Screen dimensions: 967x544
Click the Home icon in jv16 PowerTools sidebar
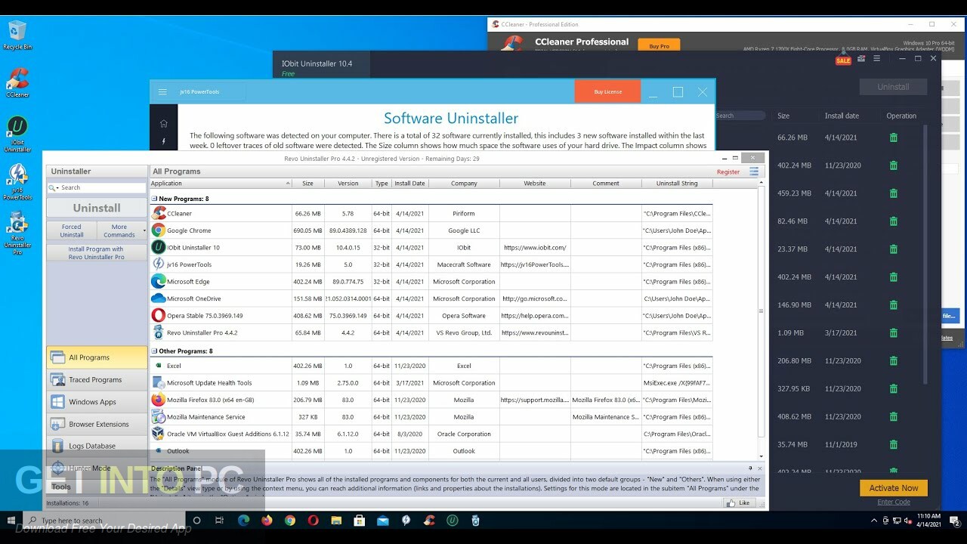click(x=164, y=123)
